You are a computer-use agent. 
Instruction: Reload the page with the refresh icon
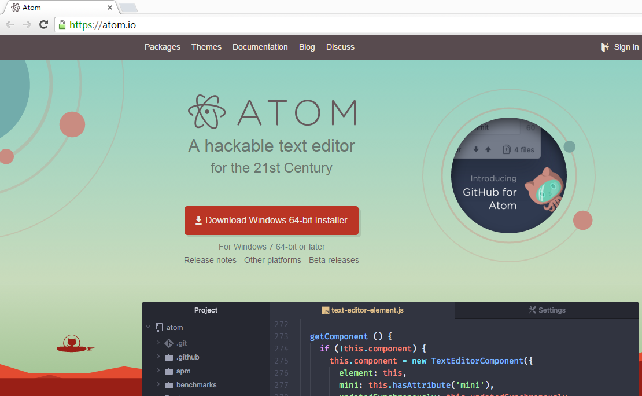pos(43,24)
